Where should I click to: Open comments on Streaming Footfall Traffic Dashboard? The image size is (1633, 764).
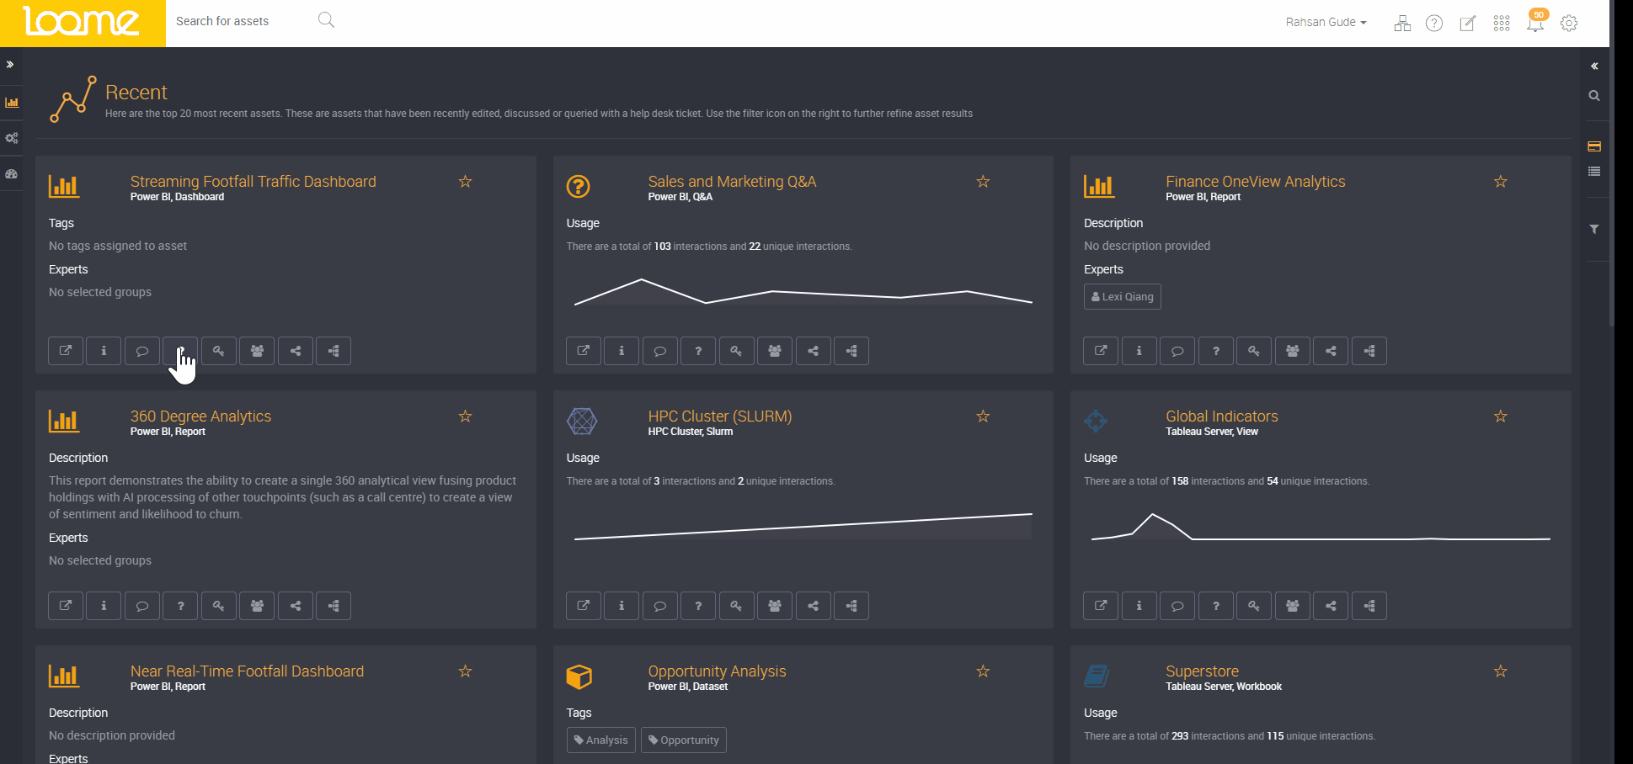(142, 351)
